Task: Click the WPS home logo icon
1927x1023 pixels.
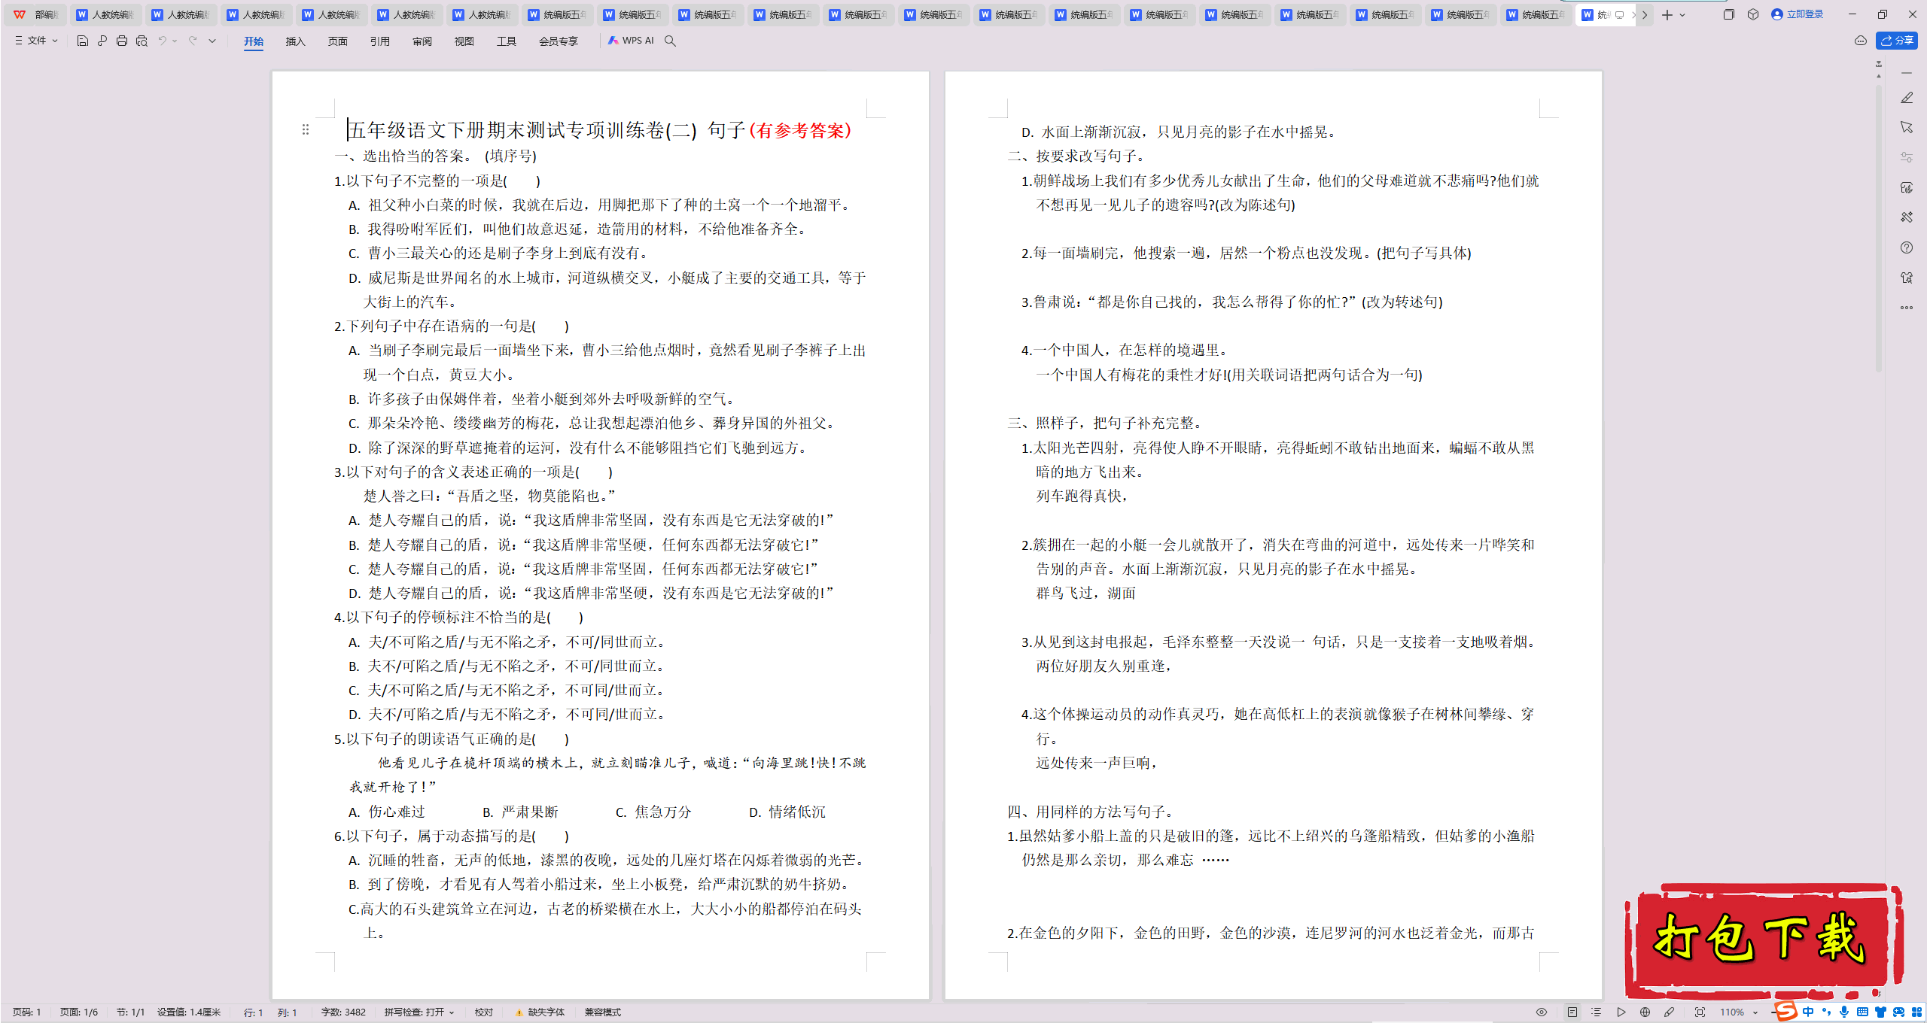Action: click(x=20, y=14)
